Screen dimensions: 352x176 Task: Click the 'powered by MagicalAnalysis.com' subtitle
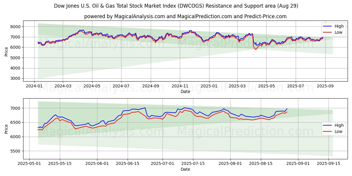click(x=185, y=16)
